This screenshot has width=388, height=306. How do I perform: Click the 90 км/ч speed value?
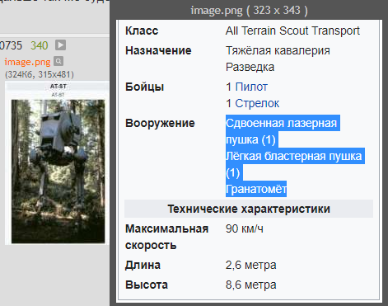[x=245, y=228]
